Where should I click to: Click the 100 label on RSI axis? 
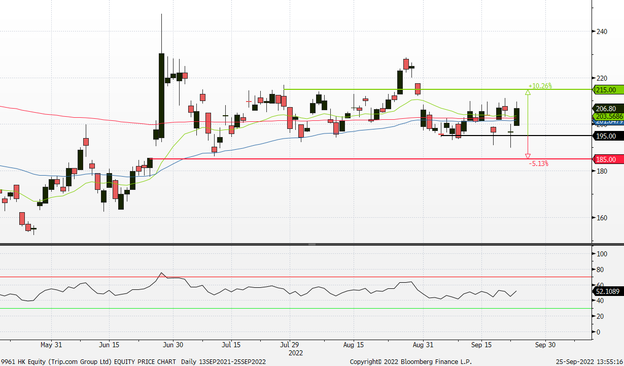pyautogui.click(x=602, y=254)
